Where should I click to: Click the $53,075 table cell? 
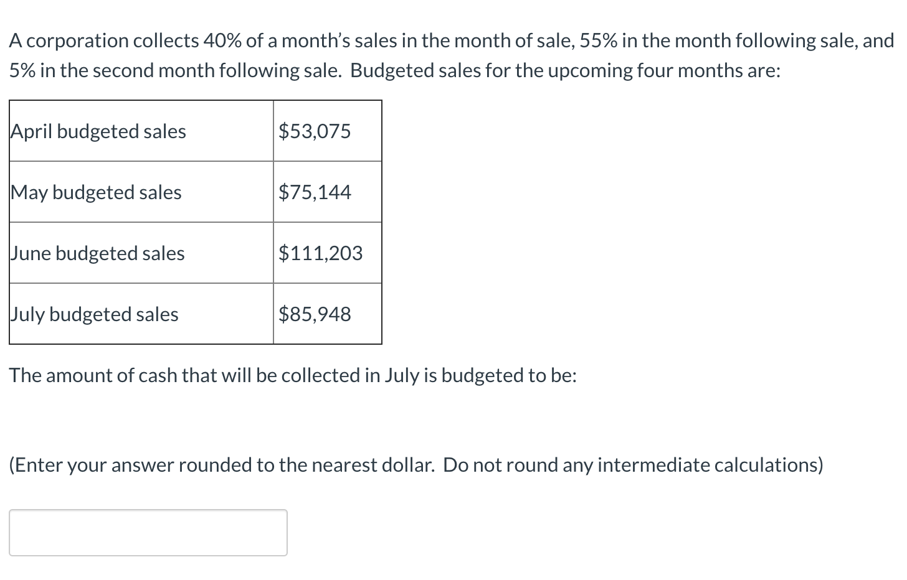(x=327, y=131)
